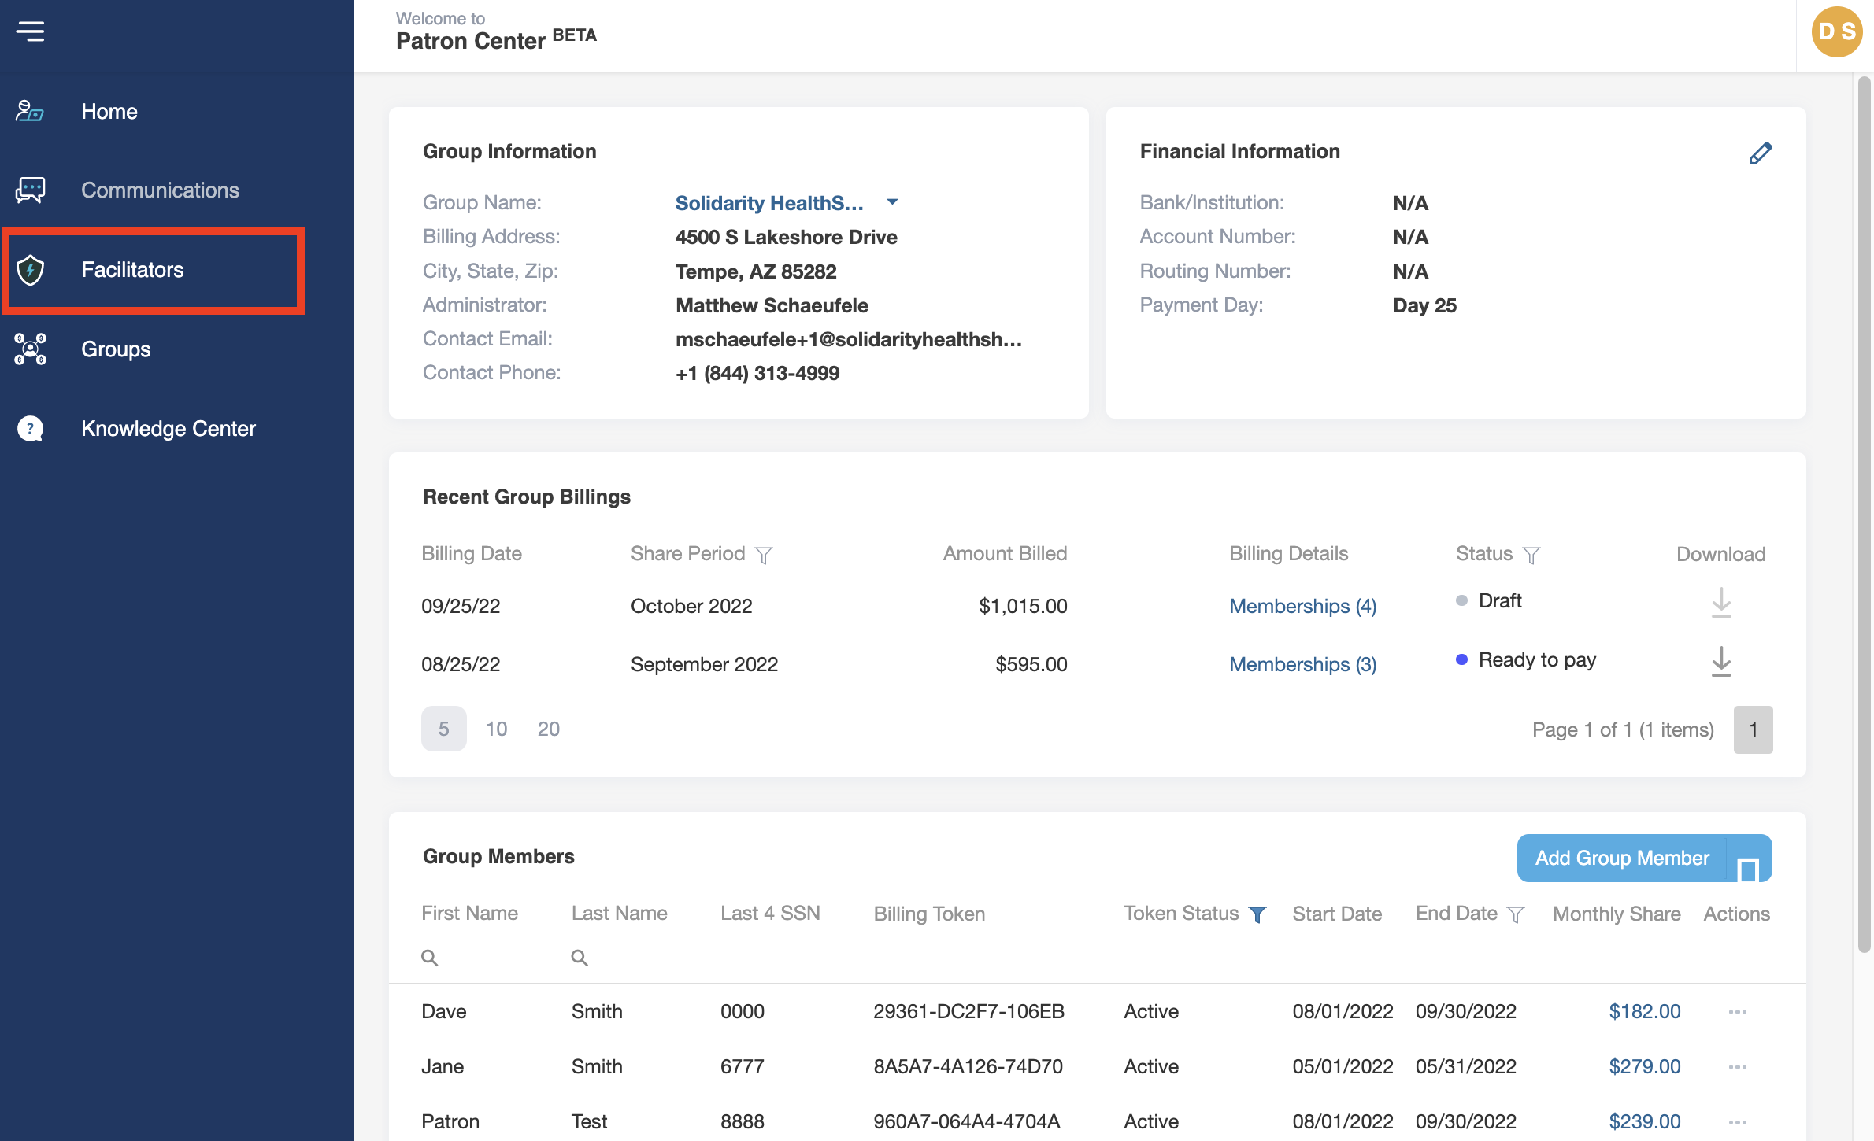Set page size to 10 items
Viewport: 1874px width, 1141px height.
(x=496, y=729)
